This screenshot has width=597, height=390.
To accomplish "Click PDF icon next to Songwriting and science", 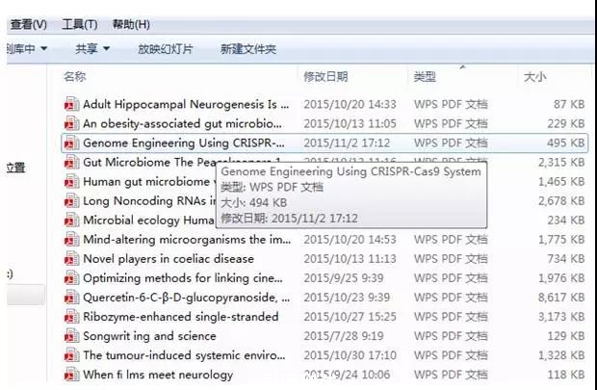I will pyautogui.click(x=70, y=336).
